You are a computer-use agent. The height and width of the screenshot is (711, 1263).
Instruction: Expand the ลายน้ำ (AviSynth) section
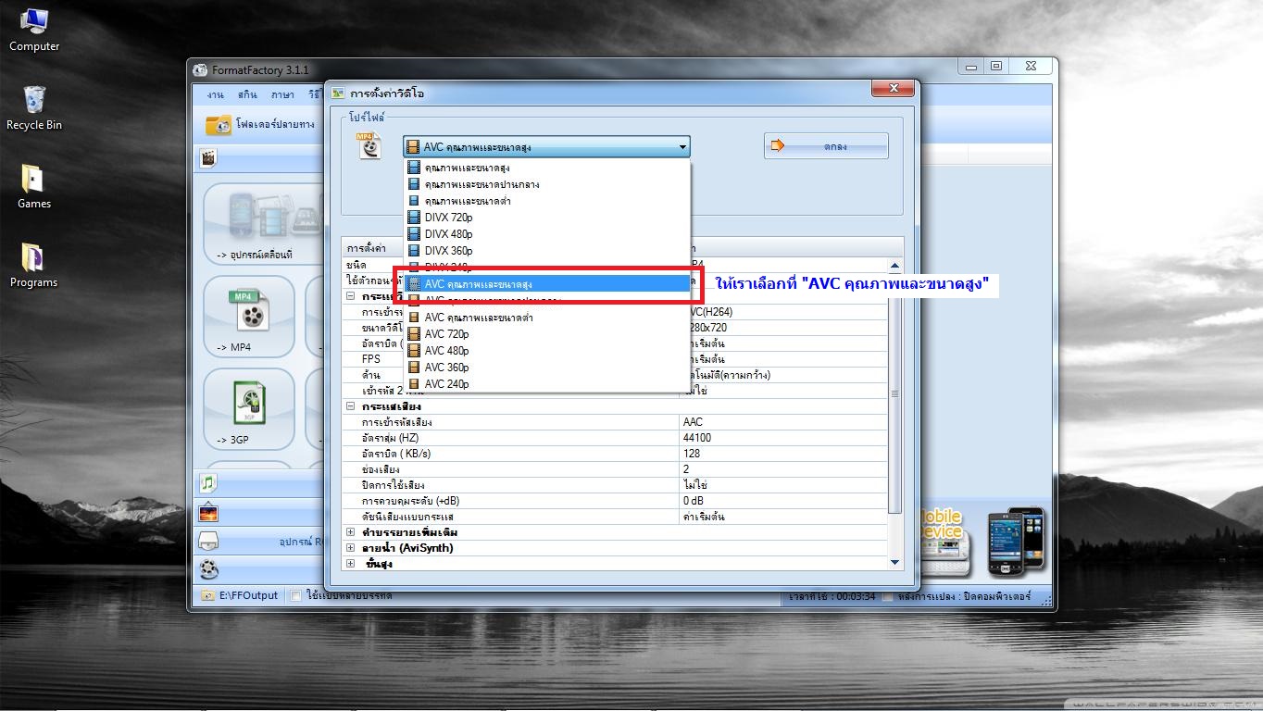point(351,548)
